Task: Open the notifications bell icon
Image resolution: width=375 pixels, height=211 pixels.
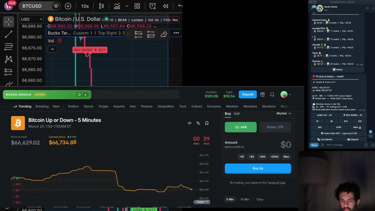Action: [272, 94]
